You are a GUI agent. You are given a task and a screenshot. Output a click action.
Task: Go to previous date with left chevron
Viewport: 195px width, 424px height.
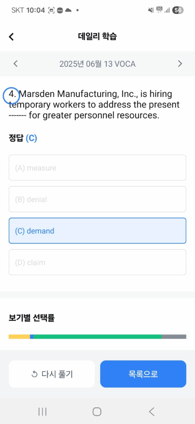click(x=16, y=64)
